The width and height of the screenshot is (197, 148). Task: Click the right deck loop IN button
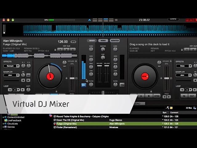point(184,96)
